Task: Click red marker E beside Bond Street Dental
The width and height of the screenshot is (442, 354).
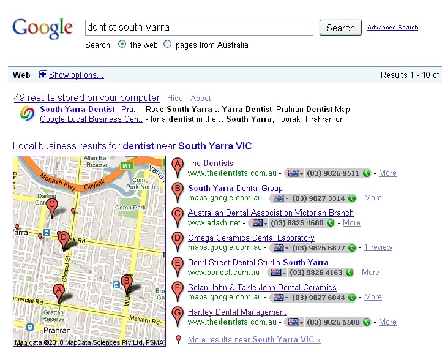Action: [178, 268]
